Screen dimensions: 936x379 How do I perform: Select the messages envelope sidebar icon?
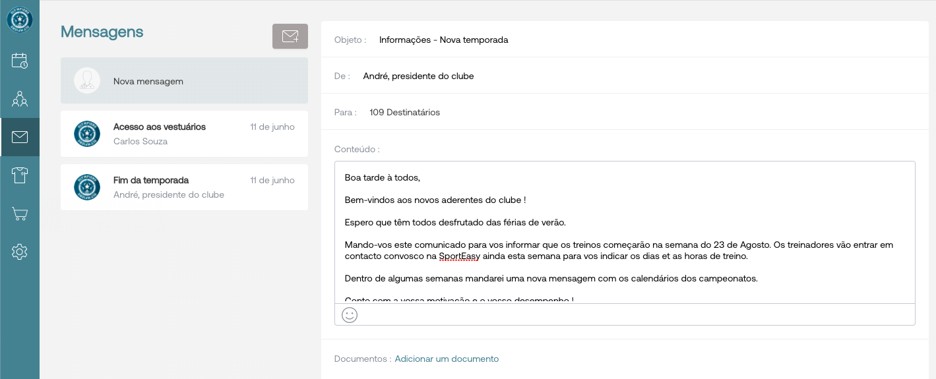(20, 137)
